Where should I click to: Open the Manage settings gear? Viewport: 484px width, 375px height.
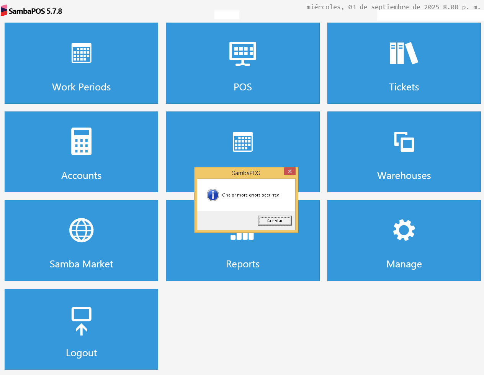point(404,230)
